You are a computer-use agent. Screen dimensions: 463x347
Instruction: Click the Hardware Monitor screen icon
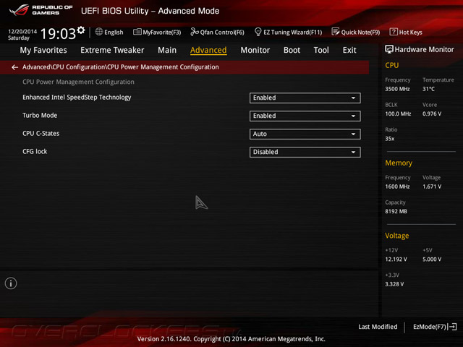389,50
